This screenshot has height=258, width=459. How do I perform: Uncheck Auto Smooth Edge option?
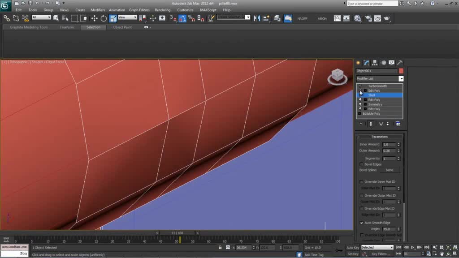tap(362, 223)
